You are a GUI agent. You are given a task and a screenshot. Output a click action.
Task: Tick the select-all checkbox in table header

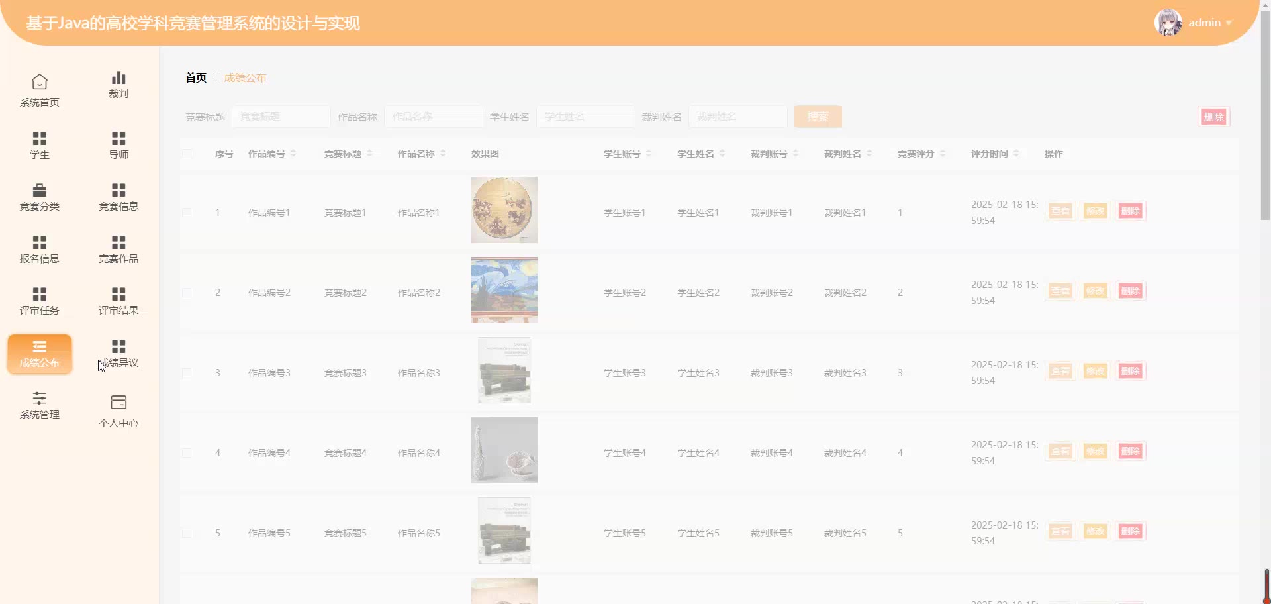pos(187,154)
